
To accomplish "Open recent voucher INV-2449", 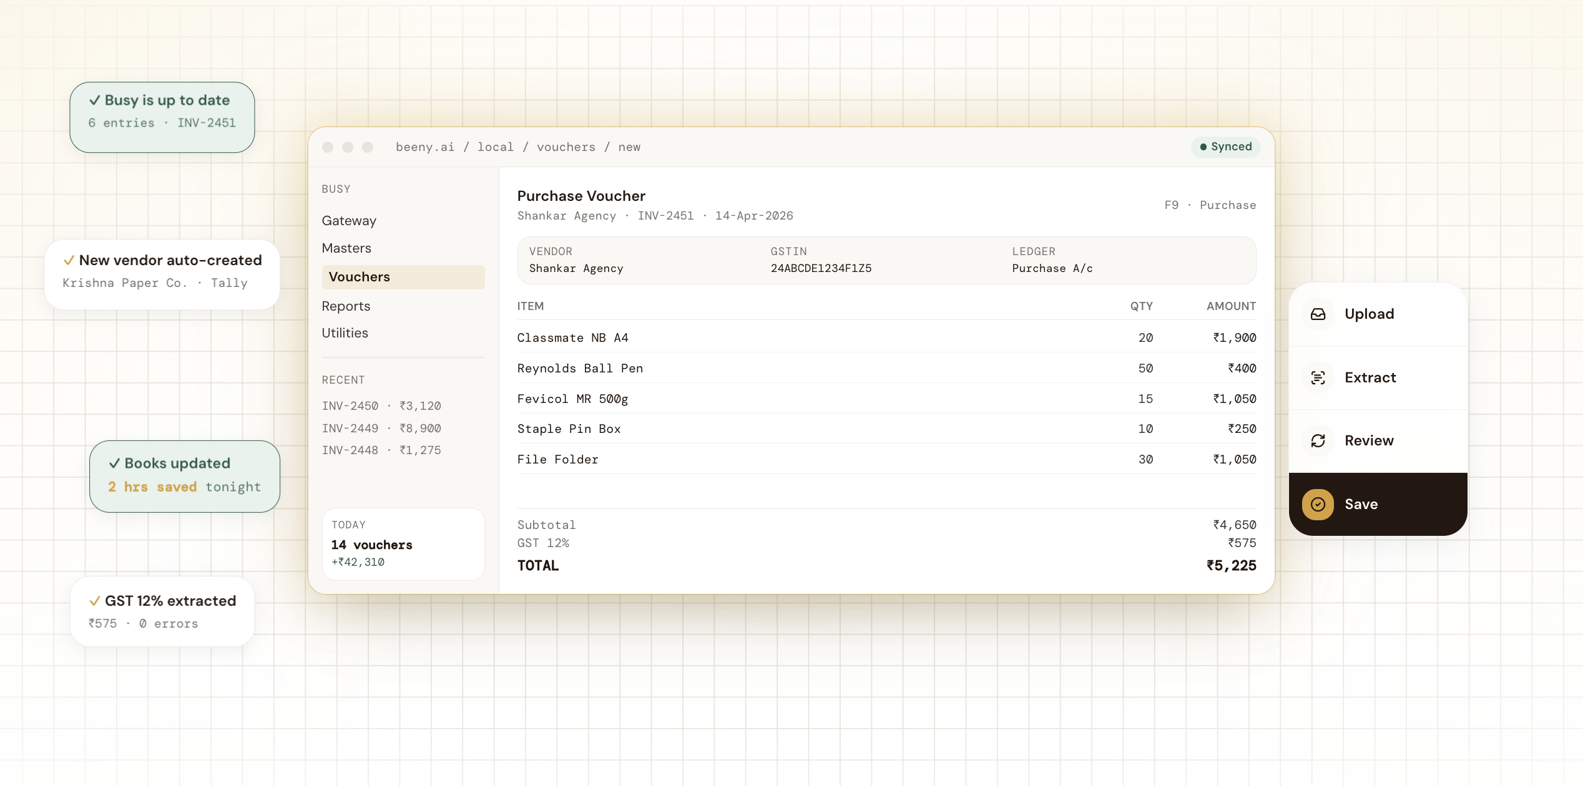I will point(381,429).
